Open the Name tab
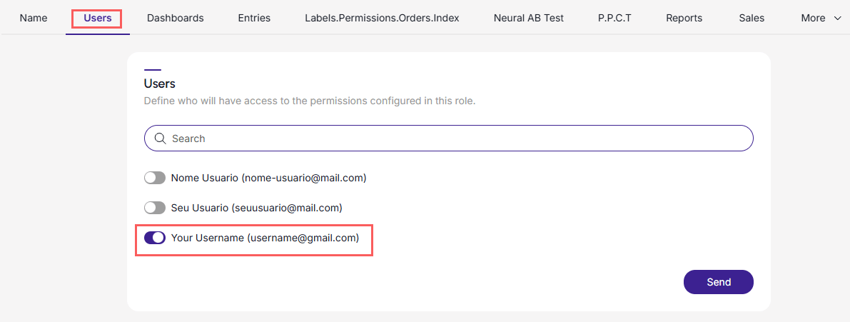Viewport: 850px width, 322px height. click(x=33, y=18)
